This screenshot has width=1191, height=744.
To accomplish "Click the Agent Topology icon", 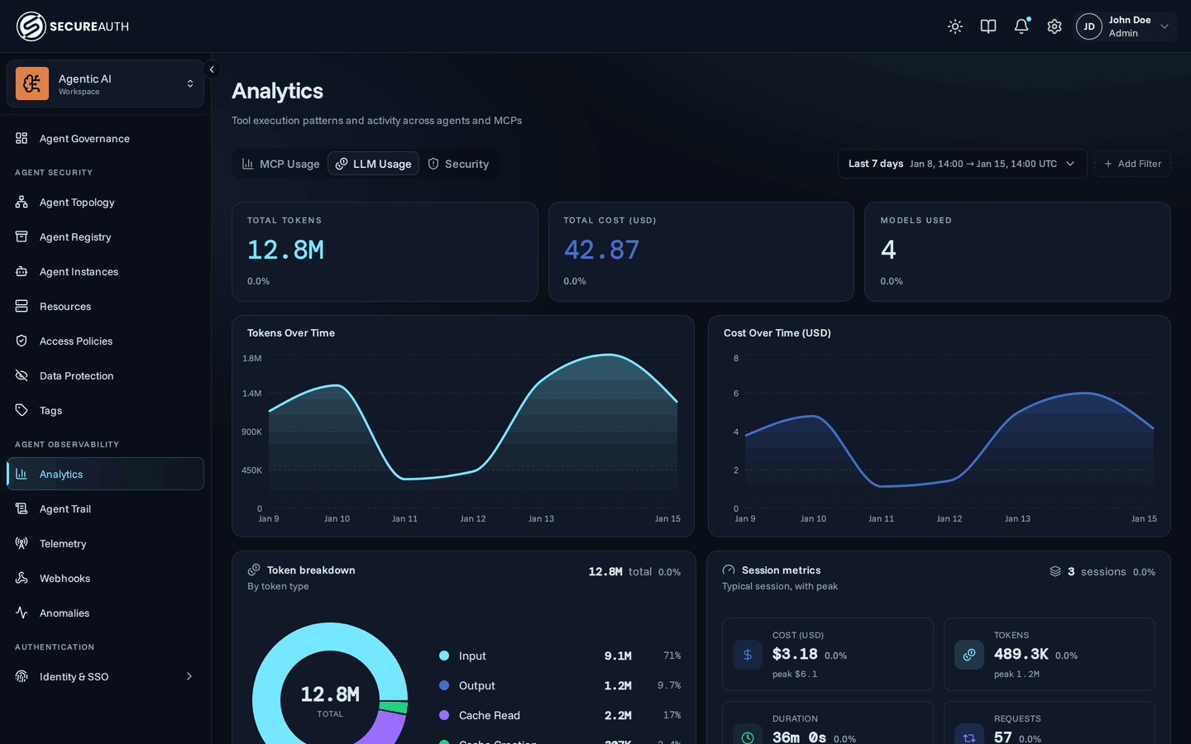I will 22,202.
